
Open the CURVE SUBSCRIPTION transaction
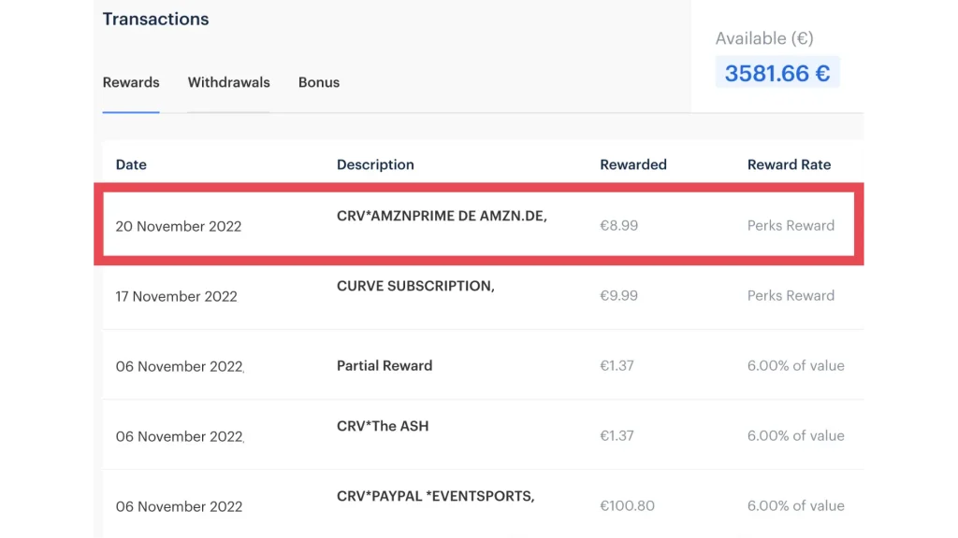tap(414, 286)
